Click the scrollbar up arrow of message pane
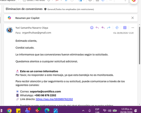Viewport: 141px width, 113px height. [140, 25]
